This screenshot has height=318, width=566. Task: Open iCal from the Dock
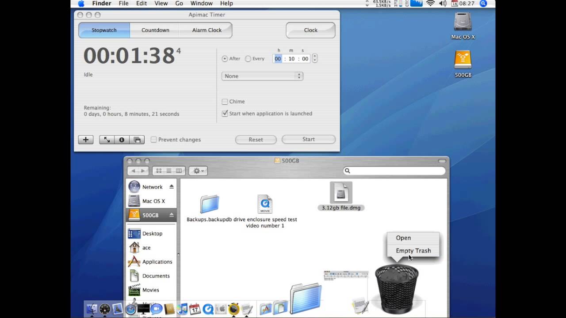[195, 309]
